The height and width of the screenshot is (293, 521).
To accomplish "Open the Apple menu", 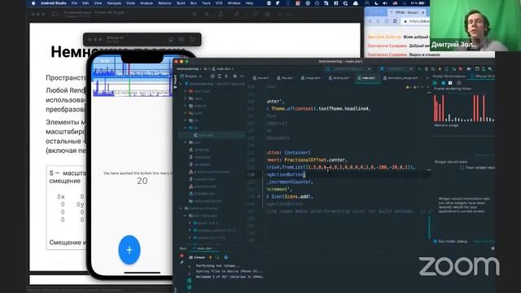I will click(x=33, y=3).
